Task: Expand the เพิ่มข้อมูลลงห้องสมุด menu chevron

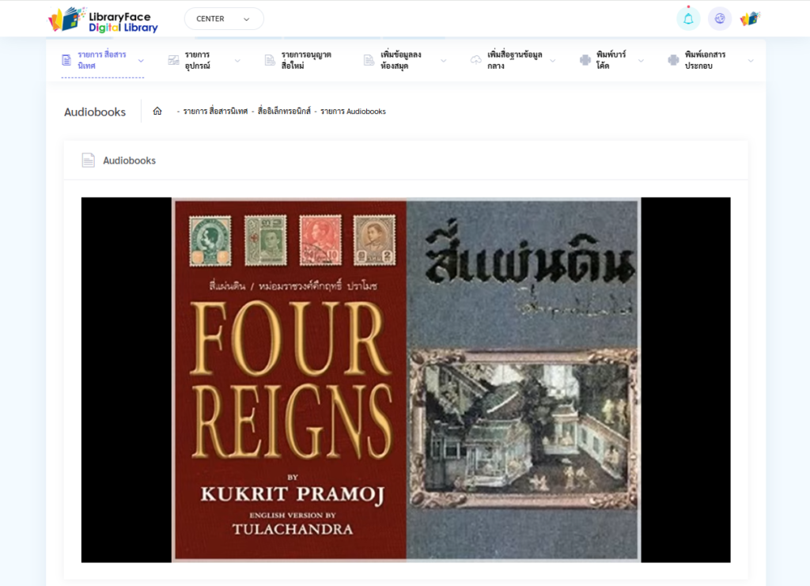Action: click(443, 60)
